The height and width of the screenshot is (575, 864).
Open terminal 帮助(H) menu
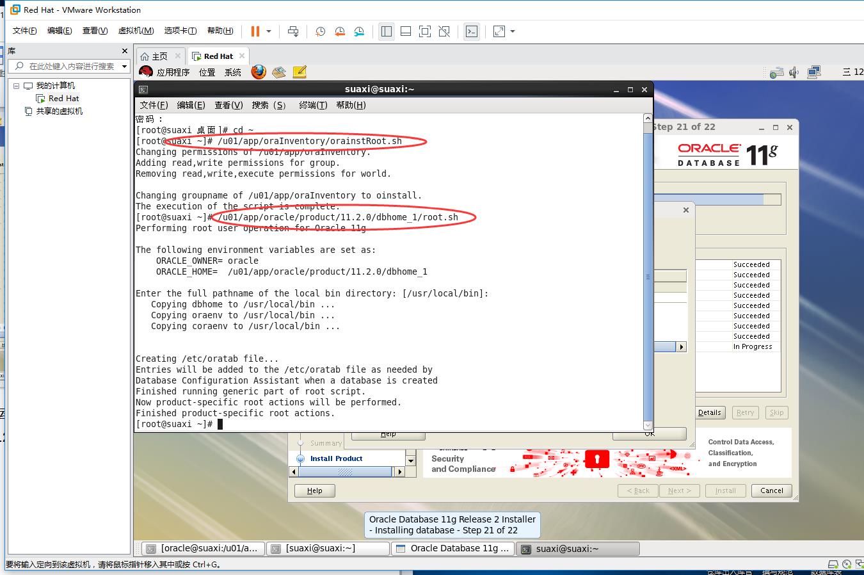pyautogui.click(x=351, y=105)
